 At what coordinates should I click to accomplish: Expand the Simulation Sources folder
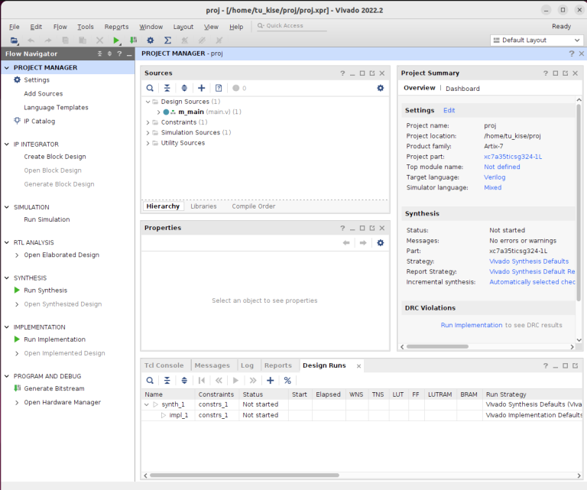pos(148,132)
